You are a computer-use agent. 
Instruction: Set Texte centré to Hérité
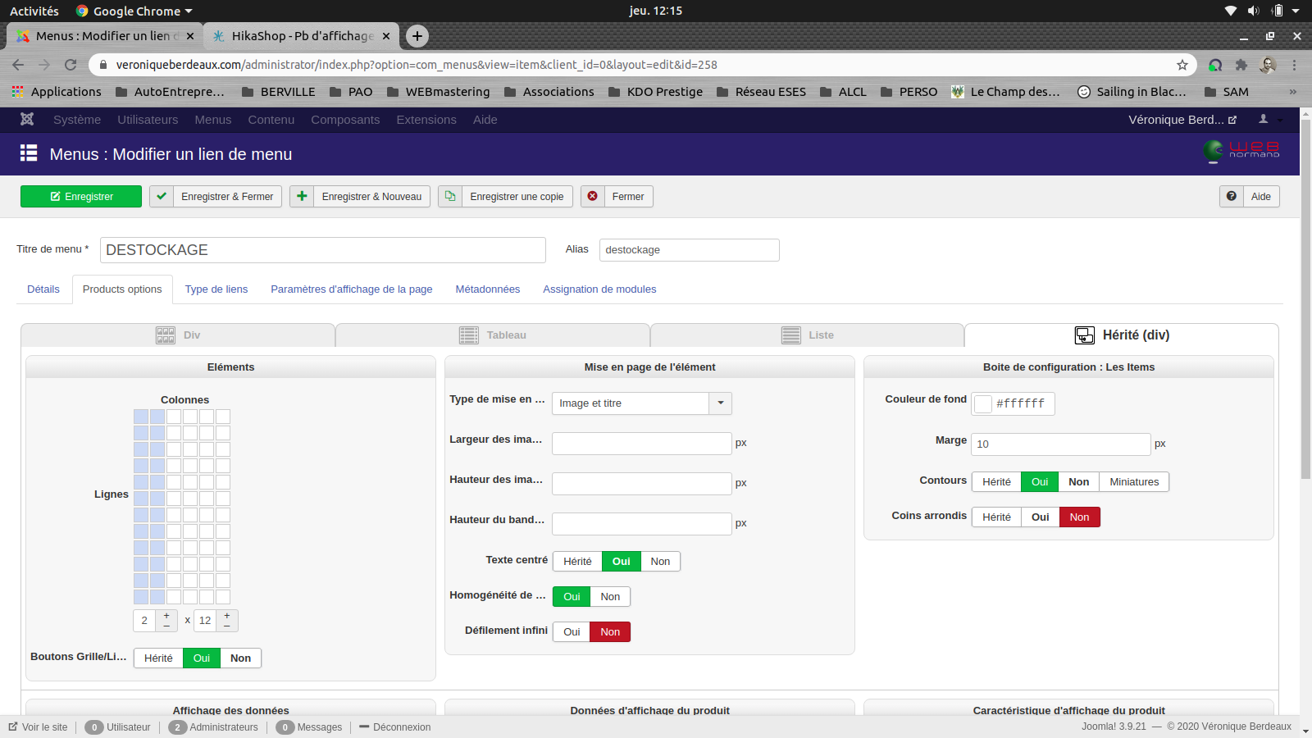coord(577,562)
